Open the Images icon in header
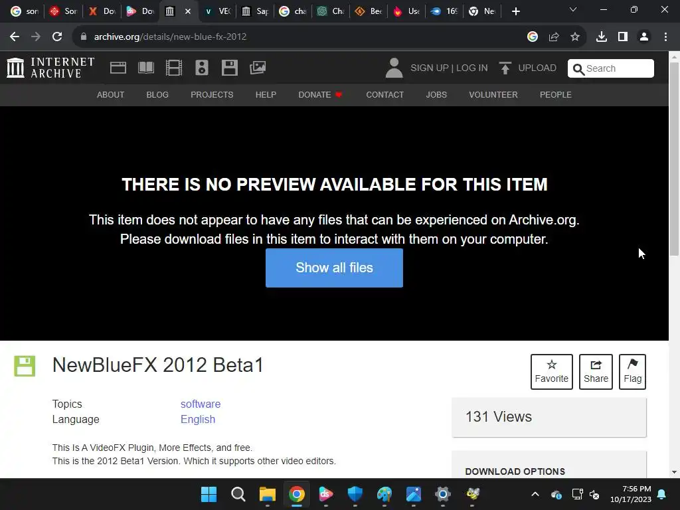Image resolution: width=680 pixels, height=510 pixels. 258,68
